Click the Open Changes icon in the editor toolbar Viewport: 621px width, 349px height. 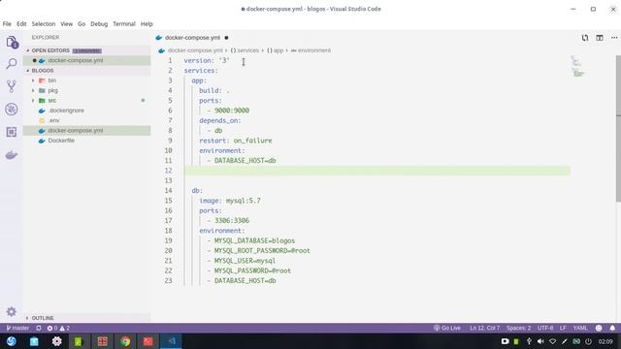(x=585, y=38)
